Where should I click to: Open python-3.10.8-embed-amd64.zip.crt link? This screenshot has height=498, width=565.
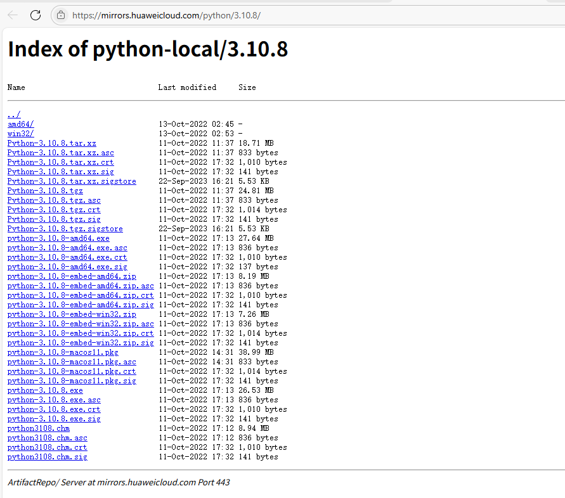[81, 295]
